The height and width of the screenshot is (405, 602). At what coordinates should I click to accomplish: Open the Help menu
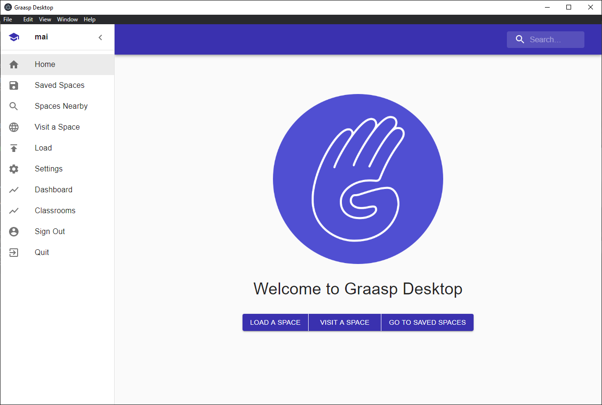point(89,19)
